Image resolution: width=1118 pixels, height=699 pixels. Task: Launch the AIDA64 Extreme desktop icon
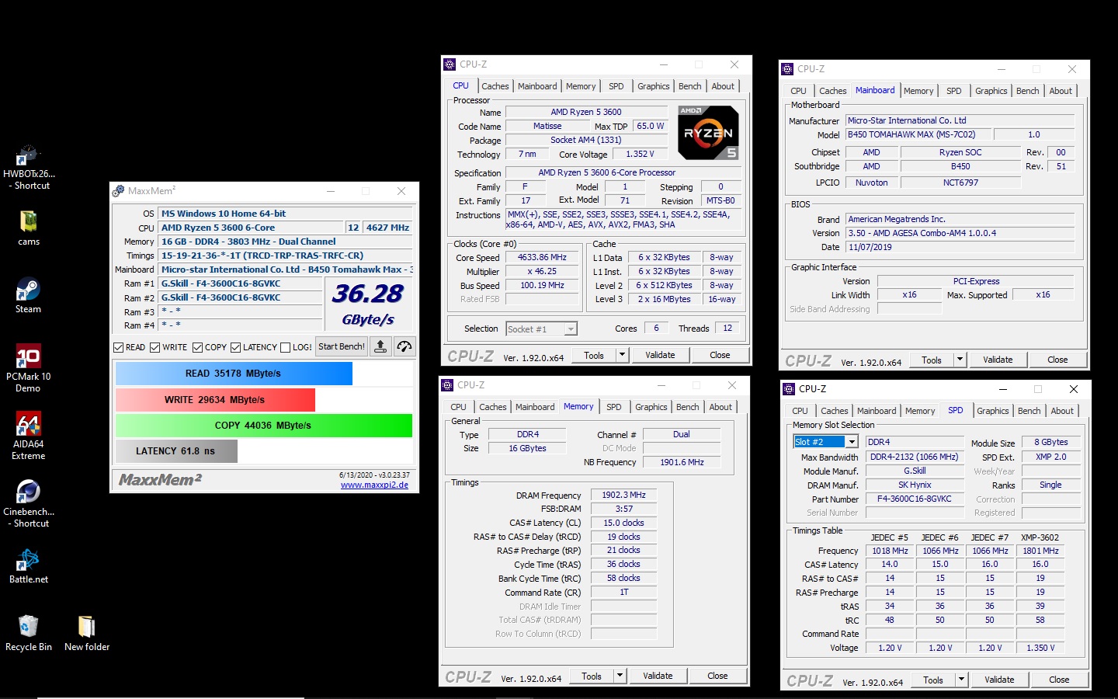point(29,436)
